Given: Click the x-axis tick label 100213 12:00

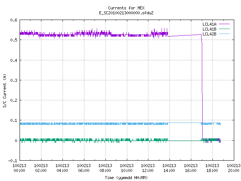Looking at the screenshot, I should (x=148, y=168).
